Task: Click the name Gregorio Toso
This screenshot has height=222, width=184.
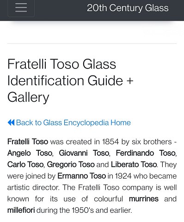Action: tap(71, 164)
